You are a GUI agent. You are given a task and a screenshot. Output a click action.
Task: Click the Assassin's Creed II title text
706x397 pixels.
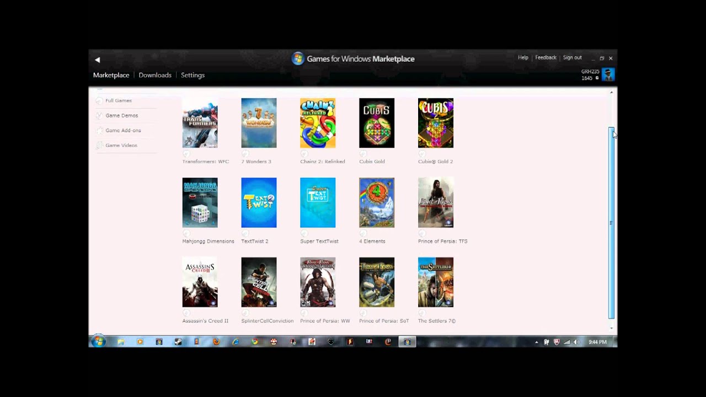pyautogui.click(x=205, y=321)
